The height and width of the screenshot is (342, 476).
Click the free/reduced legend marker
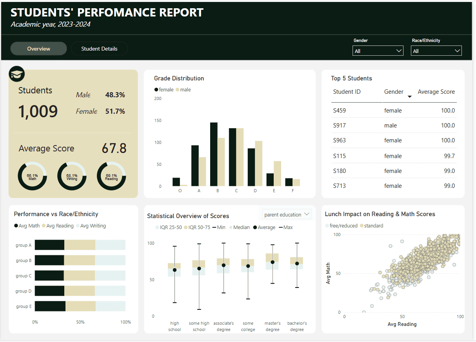point(327,226)
